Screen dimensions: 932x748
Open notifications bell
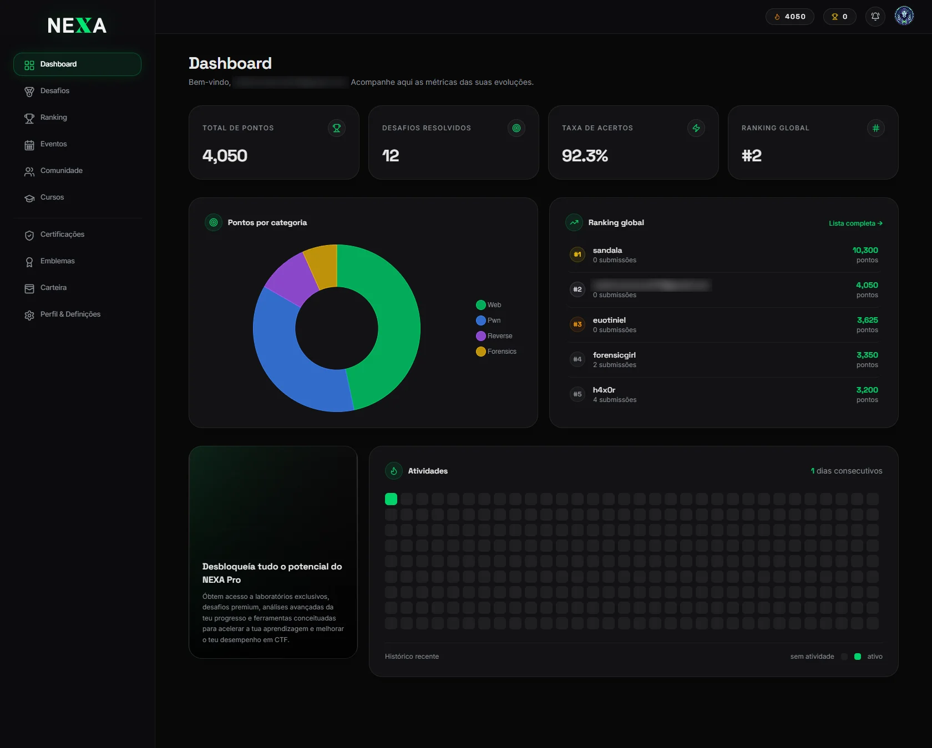[875, 17]
